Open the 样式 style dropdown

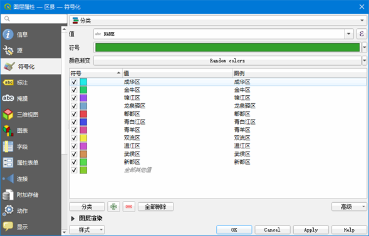coord(87,230)
